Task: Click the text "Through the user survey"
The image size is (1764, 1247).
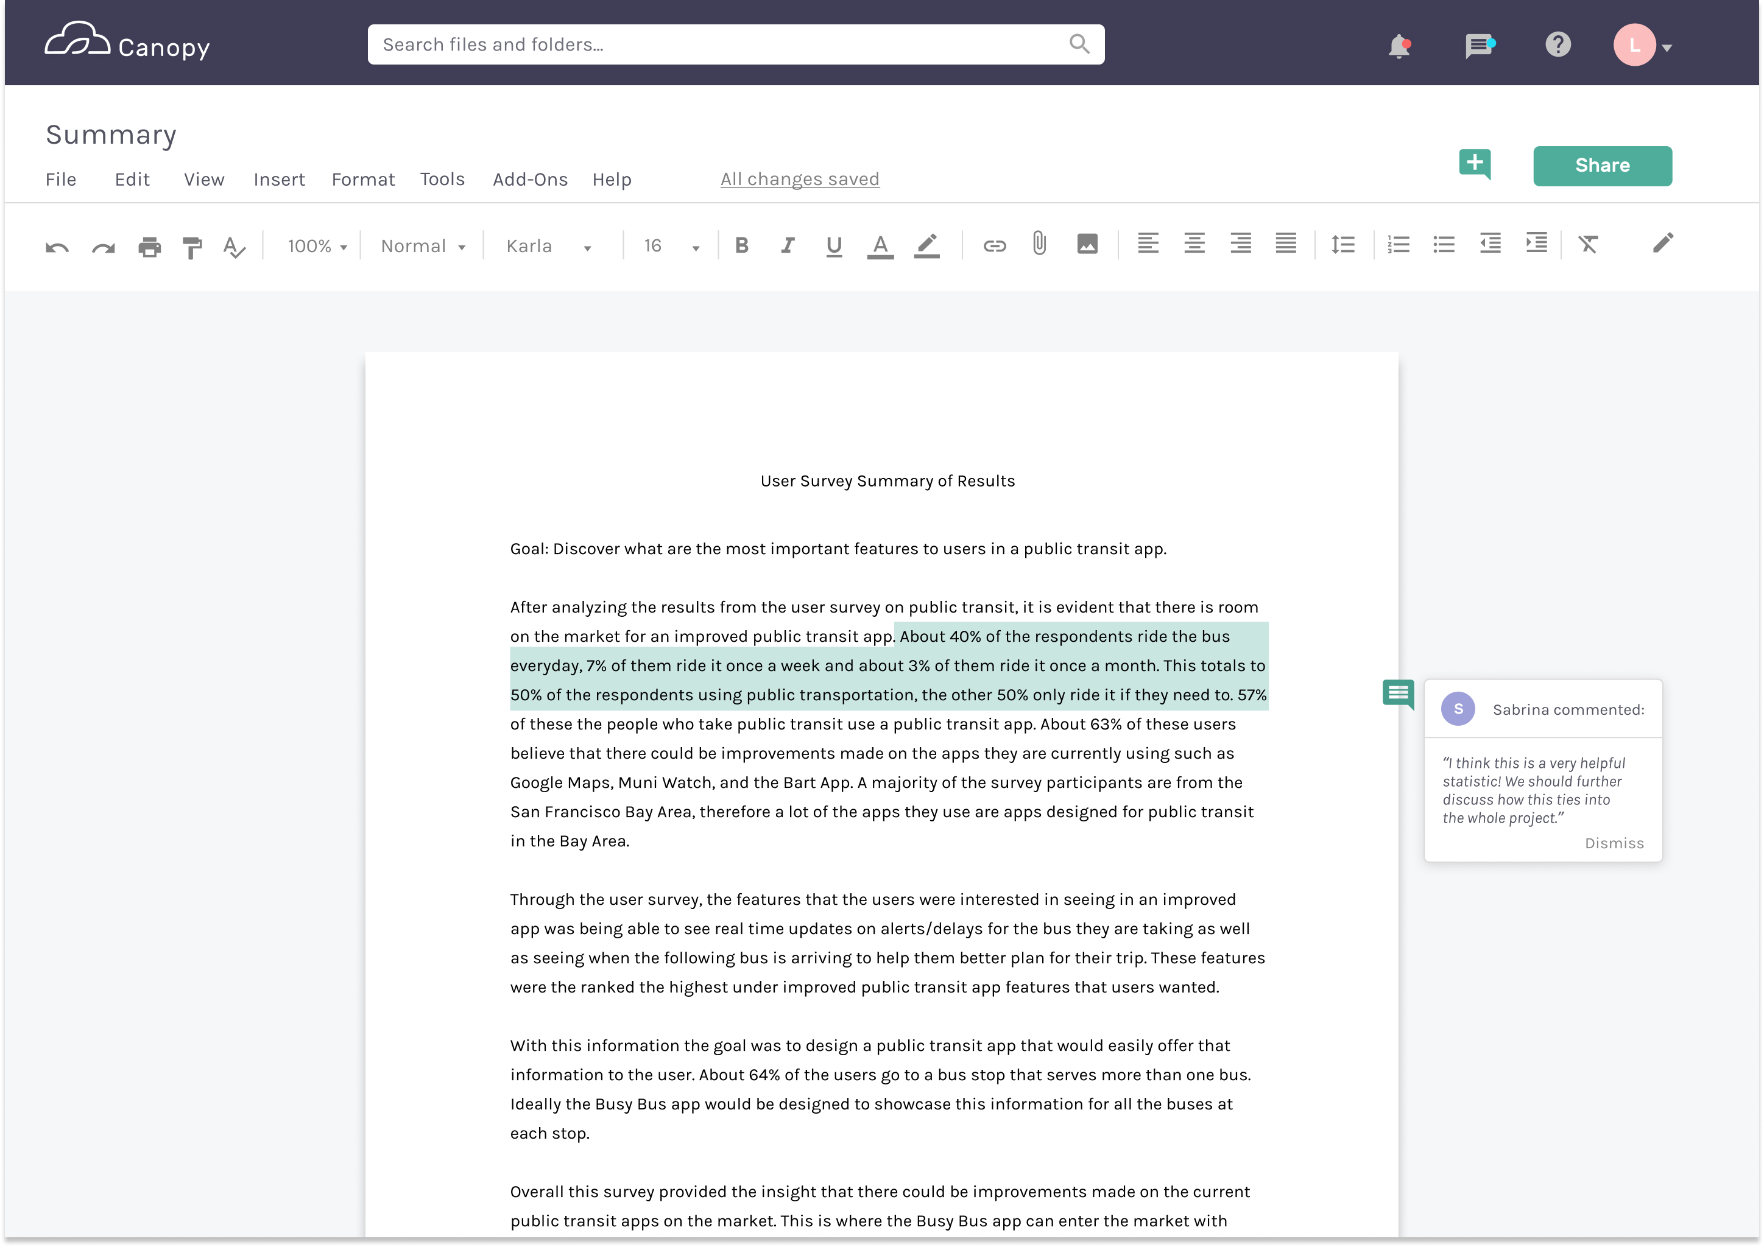Action: pyautogui.click(x=605, y=899)
